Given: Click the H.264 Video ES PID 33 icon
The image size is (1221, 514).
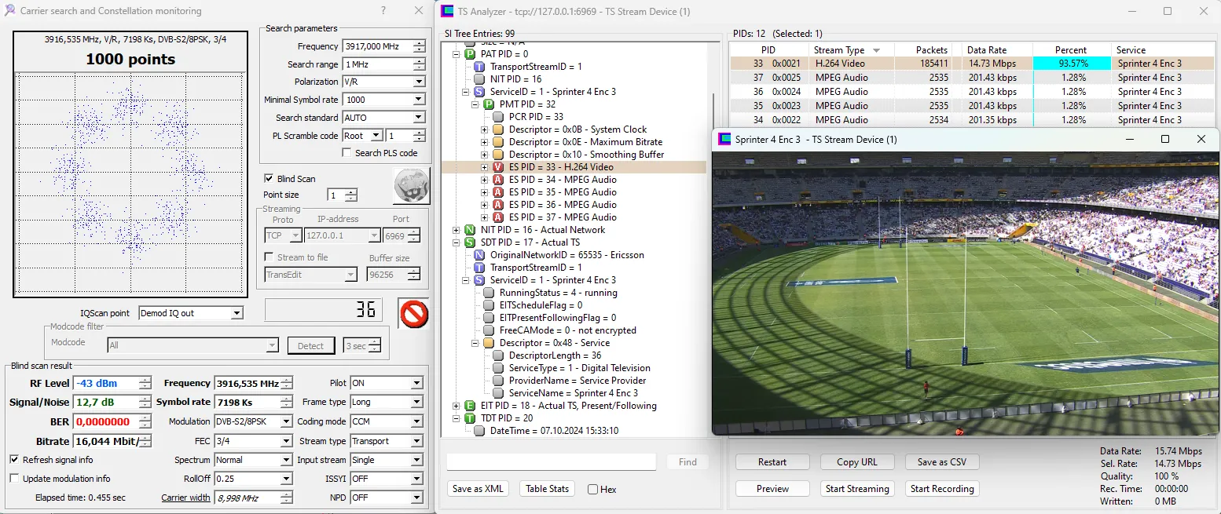Looking at the screenshot, I should point(498,167).
